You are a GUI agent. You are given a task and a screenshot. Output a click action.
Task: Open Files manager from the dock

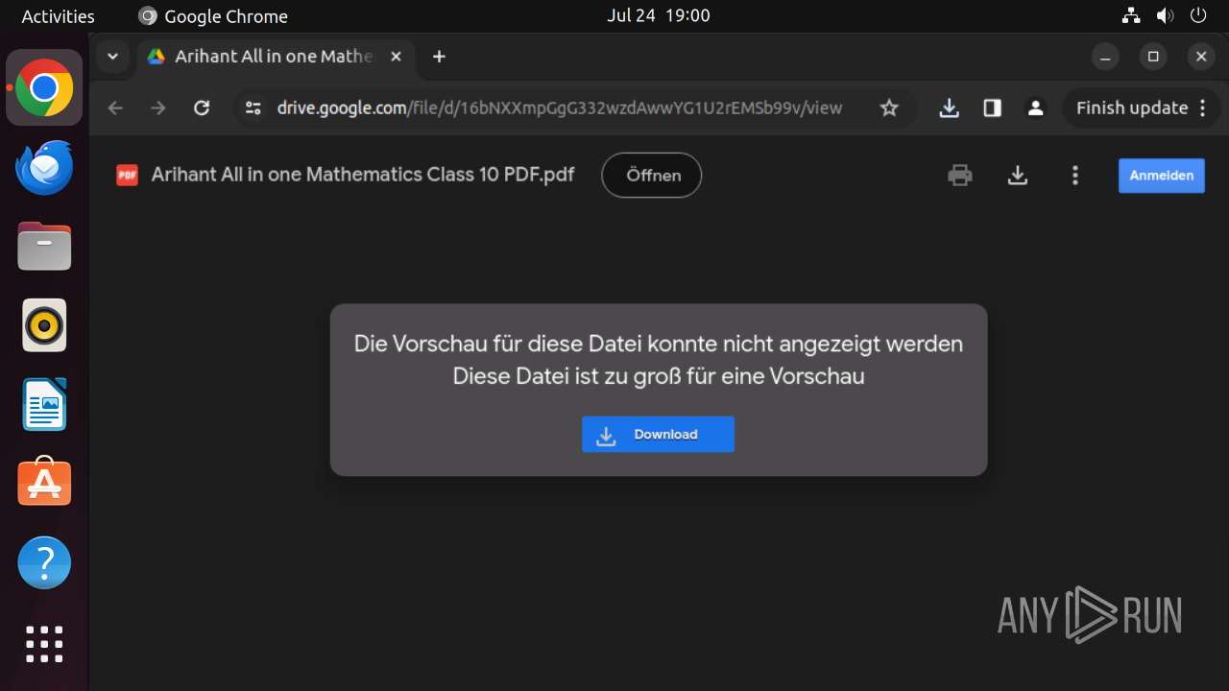[x=44, y=246]
